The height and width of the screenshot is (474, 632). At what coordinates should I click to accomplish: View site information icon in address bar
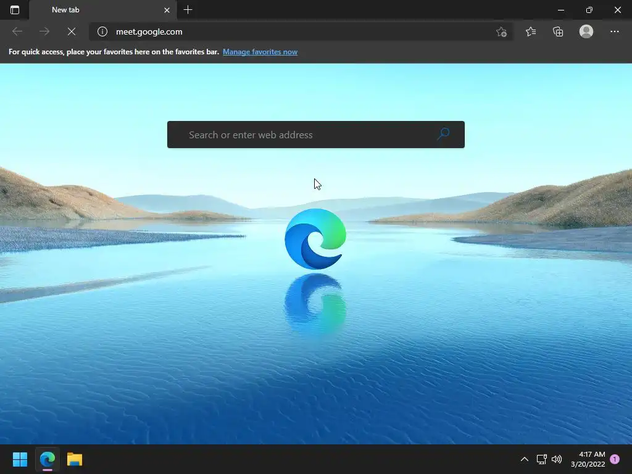click(102, 31)
